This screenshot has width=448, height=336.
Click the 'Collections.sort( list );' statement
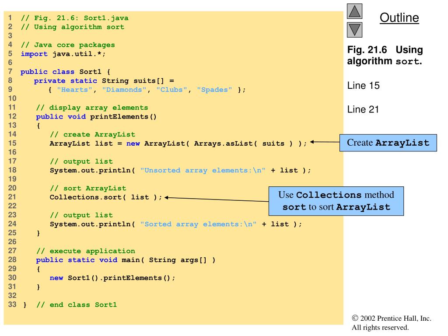[106, 197]
